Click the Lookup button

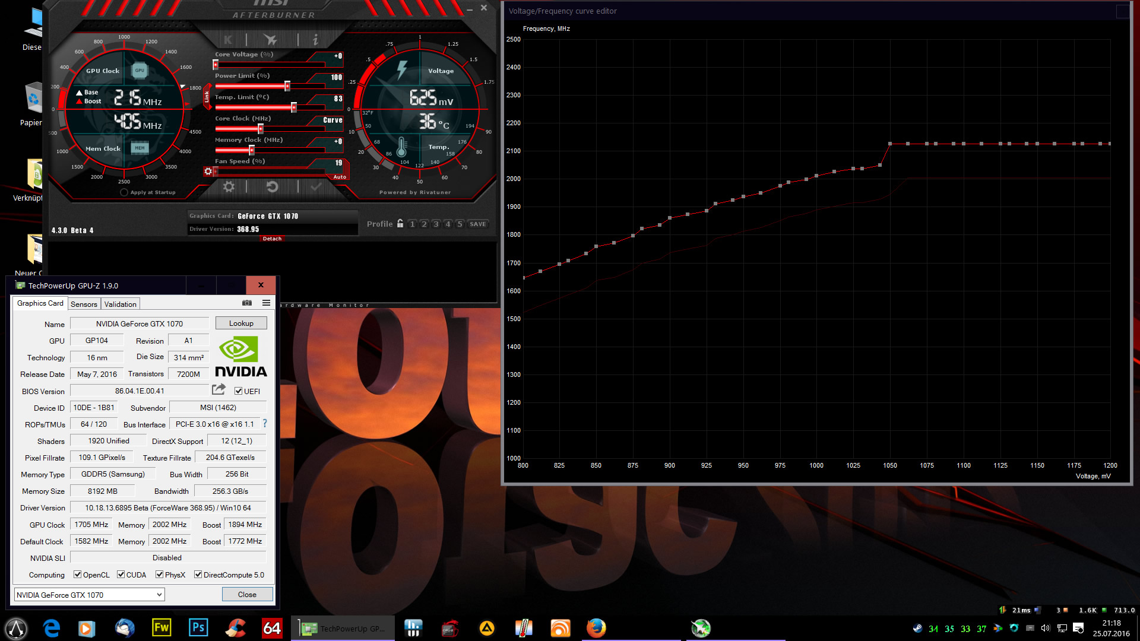point(241,323)
